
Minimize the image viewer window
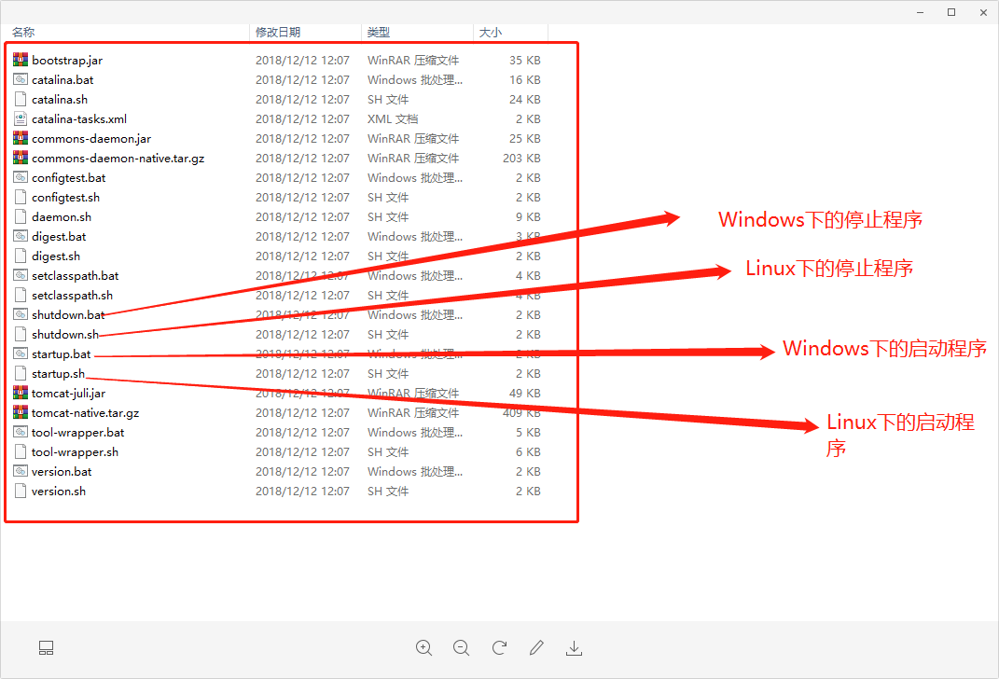pos(920,12)
